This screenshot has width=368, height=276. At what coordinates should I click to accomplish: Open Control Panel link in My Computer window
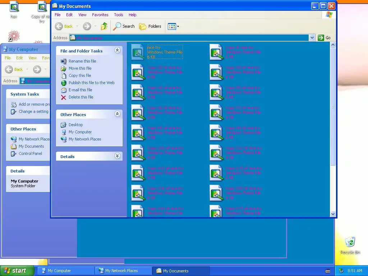click(x=30, y=153)
